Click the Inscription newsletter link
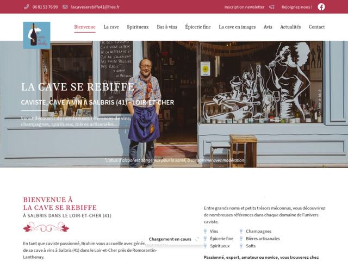348x261 pixels. point(244,7)
